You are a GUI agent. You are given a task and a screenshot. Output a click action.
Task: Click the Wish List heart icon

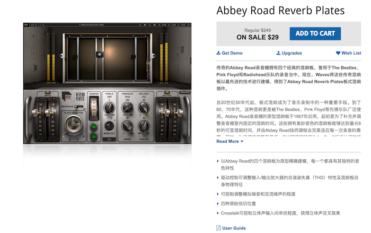pyautogui.click(x=338, y=53)
